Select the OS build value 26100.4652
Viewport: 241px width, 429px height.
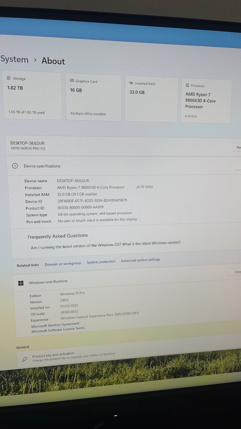coord(69,312)
